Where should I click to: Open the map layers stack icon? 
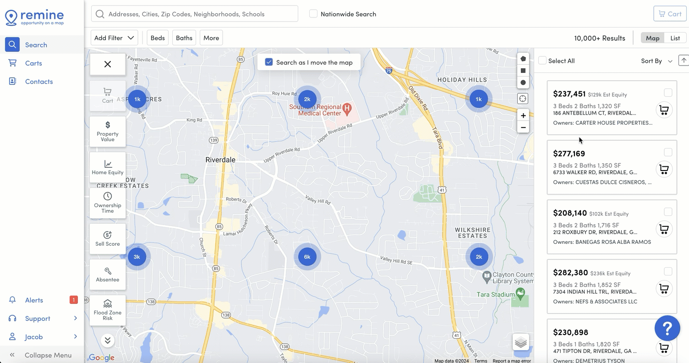(521, 342)
